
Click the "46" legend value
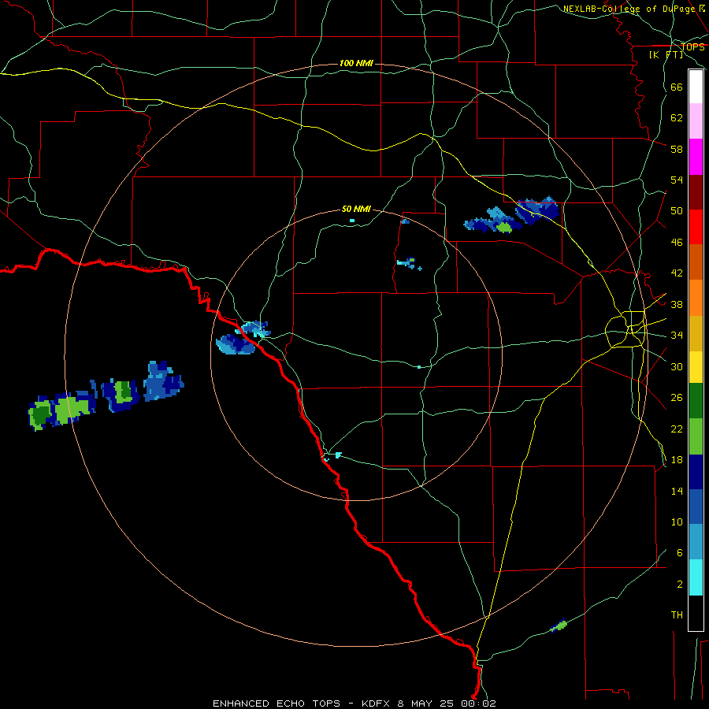coord(677,242)
